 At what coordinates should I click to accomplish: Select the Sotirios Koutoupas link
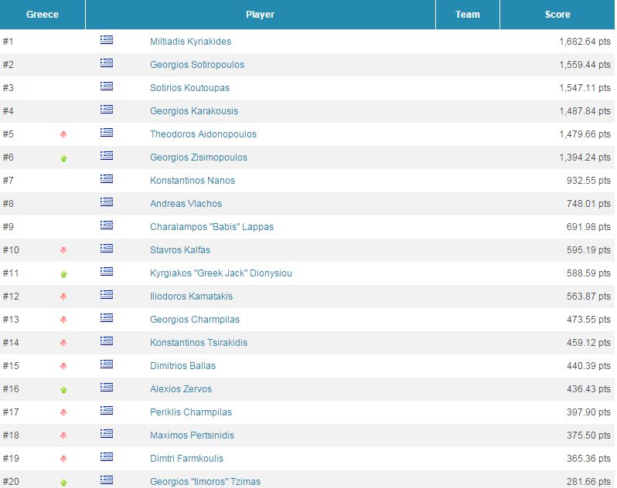(189, 87)
